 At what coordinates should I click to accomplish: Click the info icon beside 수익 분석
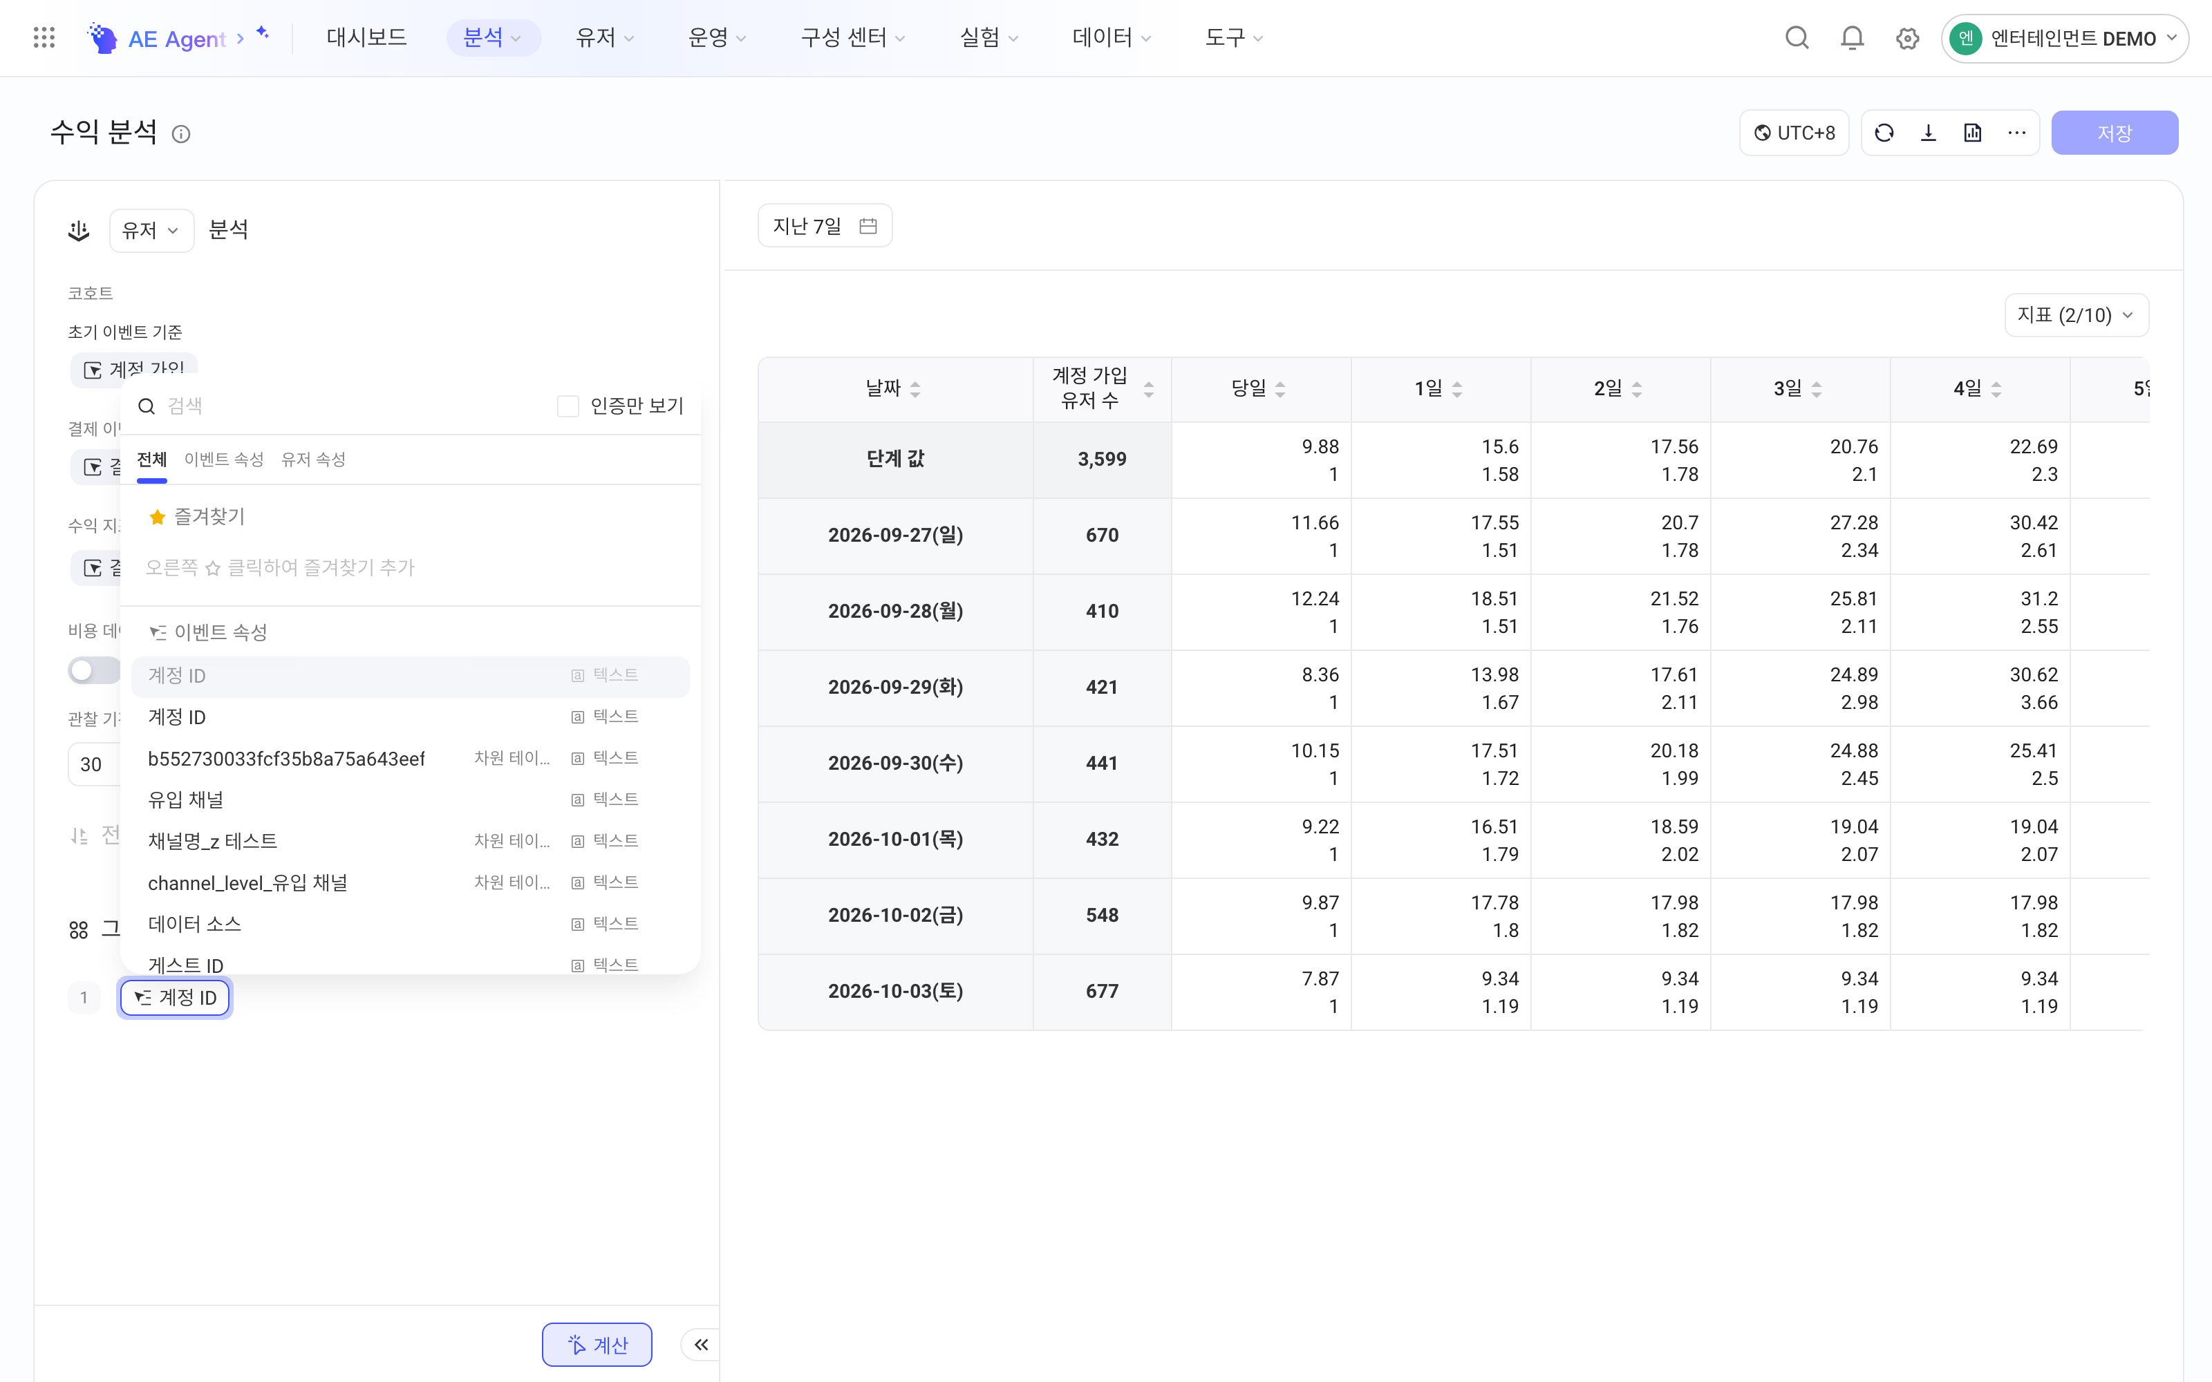click(x=181, y=134)
